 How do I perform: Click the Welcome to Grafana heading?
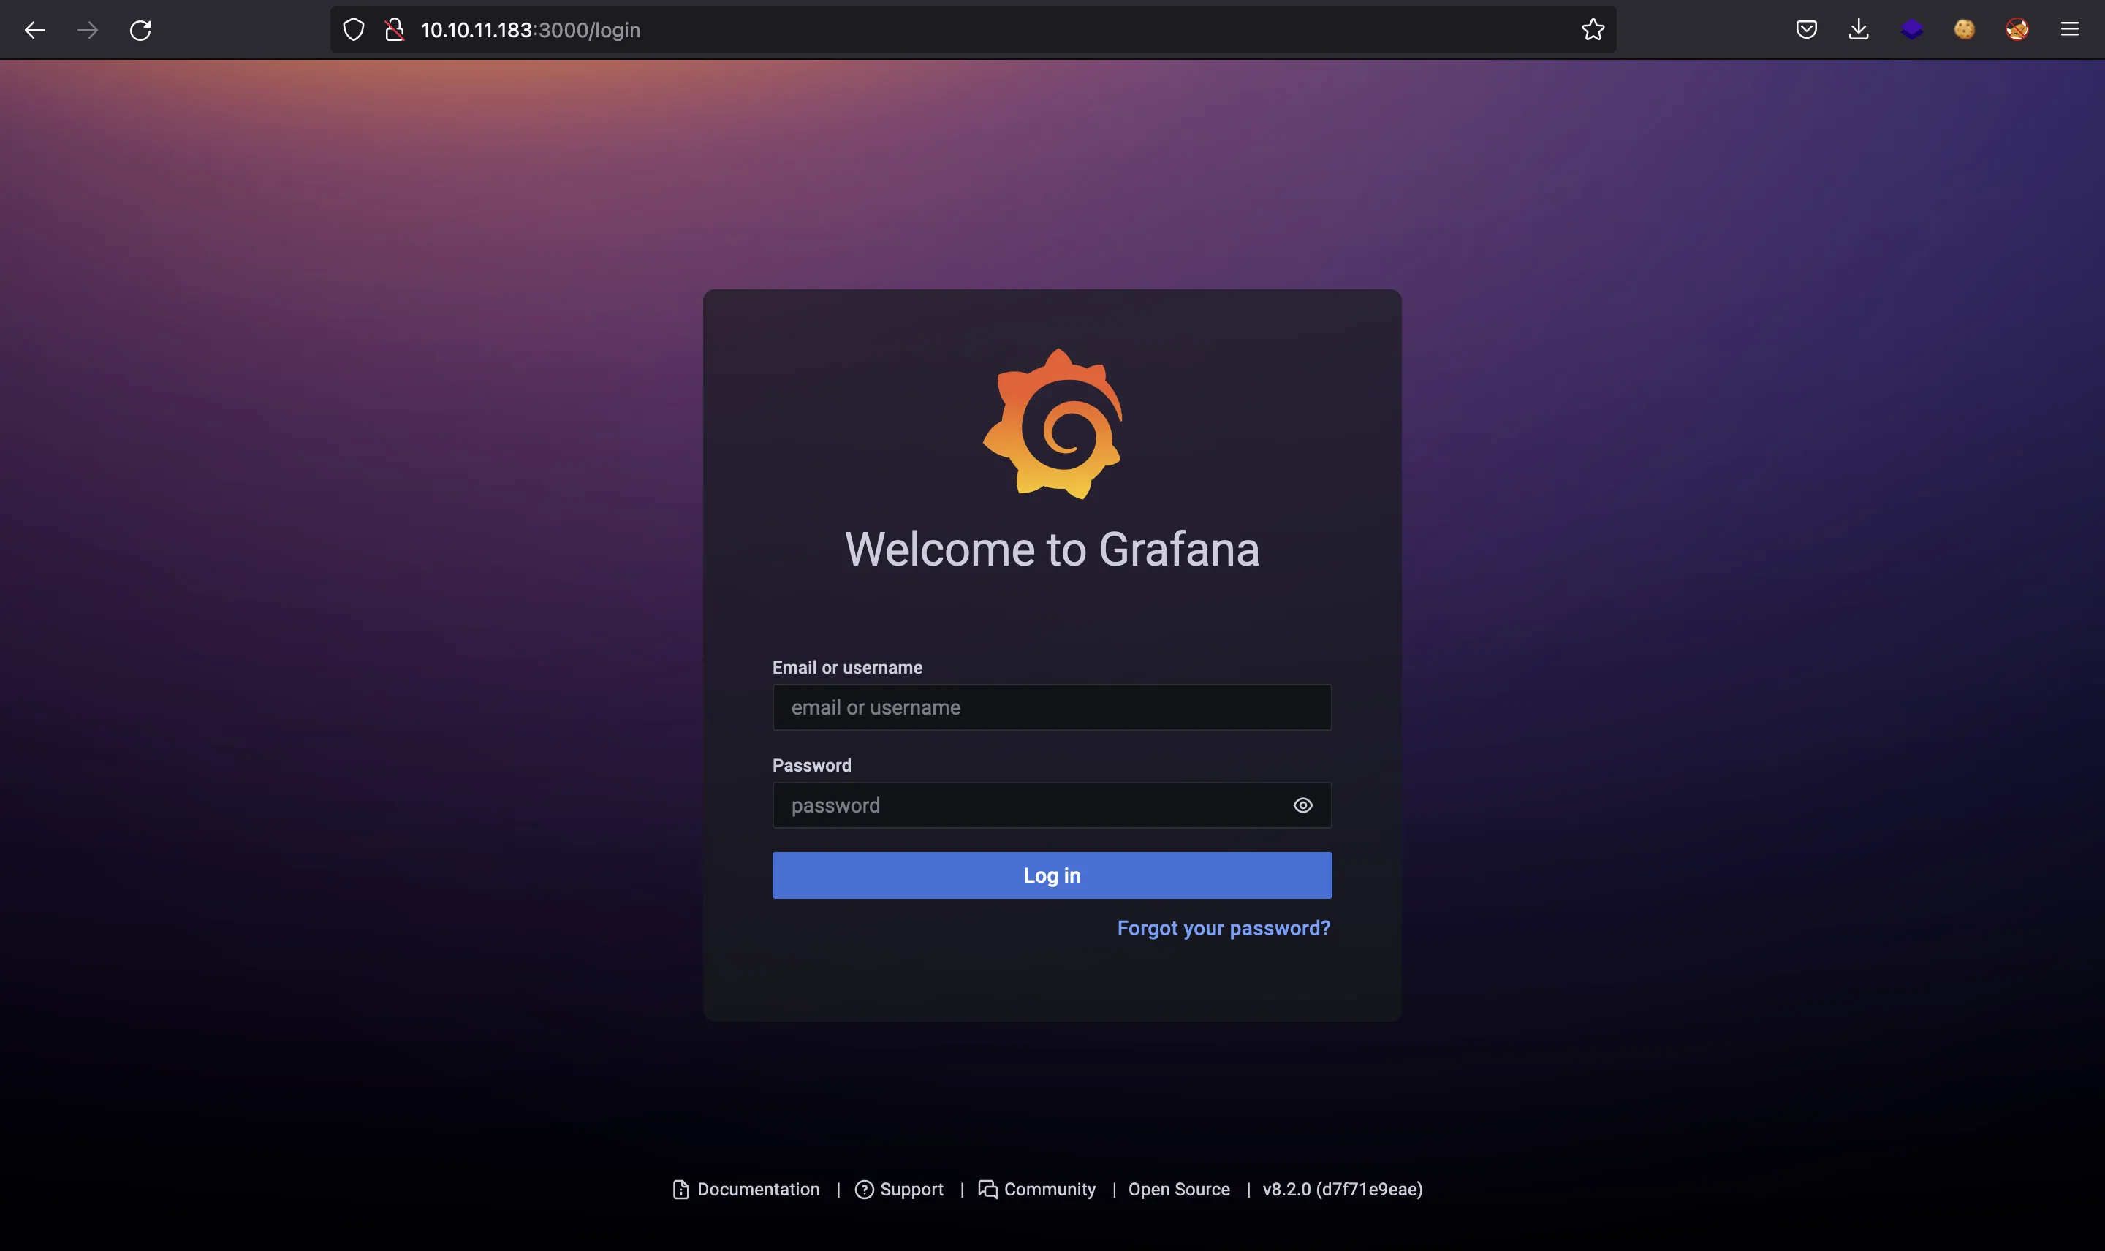pos(1052,549)
